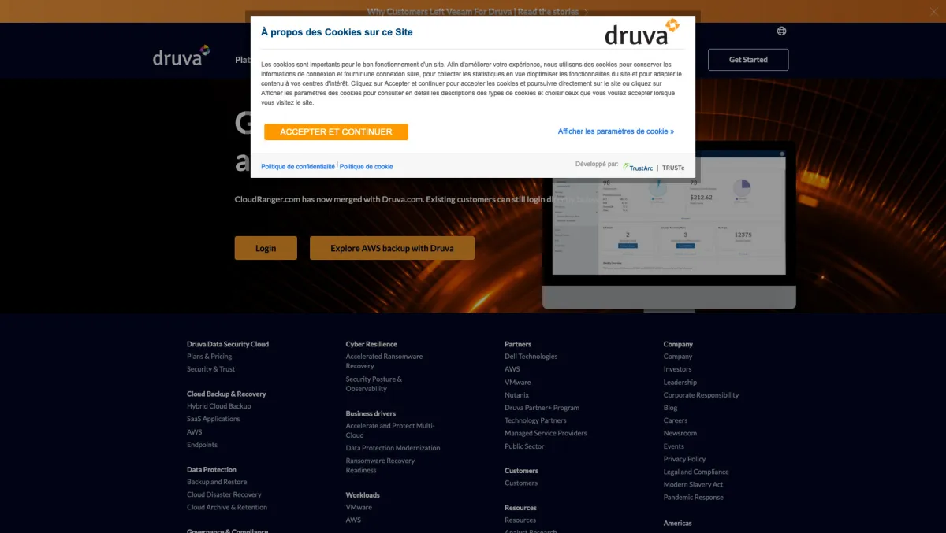946x533 pixels.
Task: Click Druva Data Security Cloud heading
Action: pos(228,344)
